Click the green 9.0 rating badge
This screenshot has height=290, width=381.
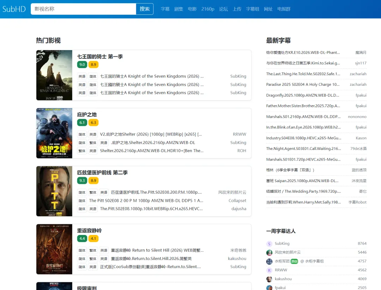[x=82, y=65]
